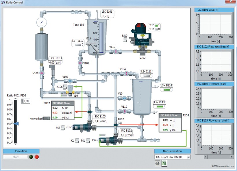Toggle the M1 switch for pump P101
Image resolution: width=237 pixels, height=171 pixels.
click(x=88, y=140)
